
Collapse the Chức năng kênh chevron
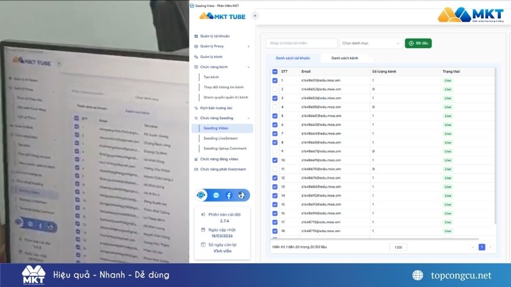click(x=249, y=67)
